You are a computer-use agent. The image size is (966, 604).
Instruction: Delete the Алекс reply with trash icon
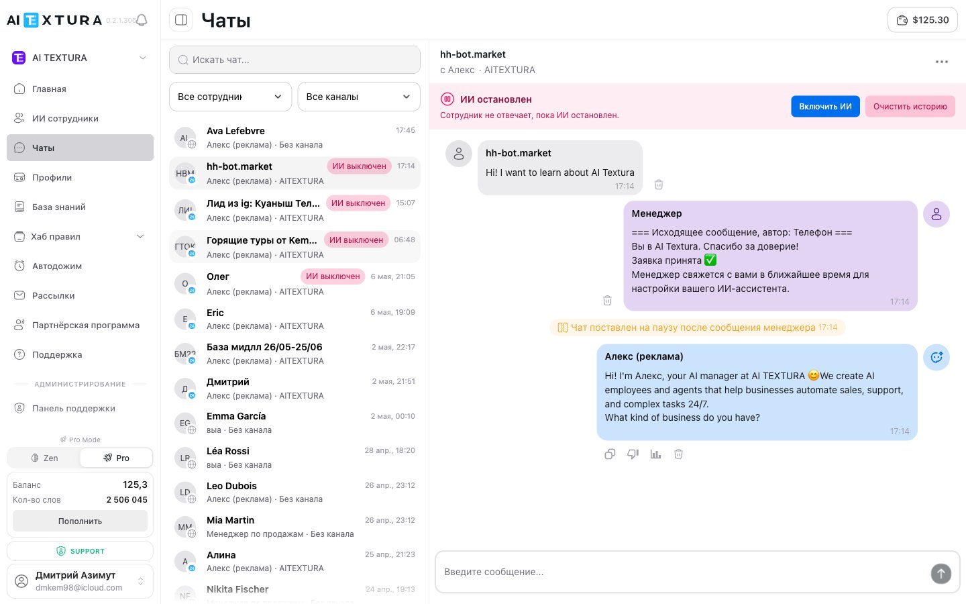[x=678, y=454]
